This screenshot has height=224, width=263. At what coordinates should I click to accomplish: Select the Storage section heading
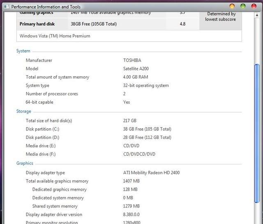(x=24, y=111)
